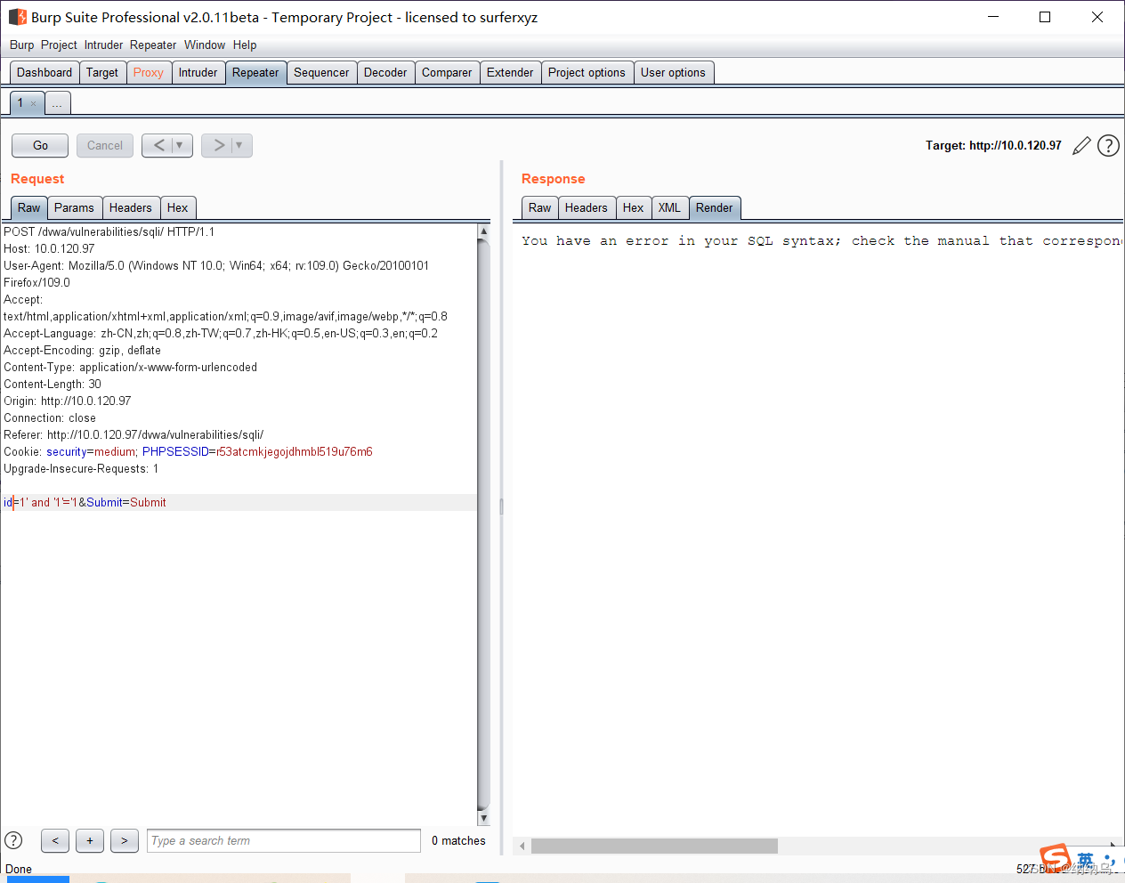
Task: Select the Repeater tool tab
Action: 255,72
